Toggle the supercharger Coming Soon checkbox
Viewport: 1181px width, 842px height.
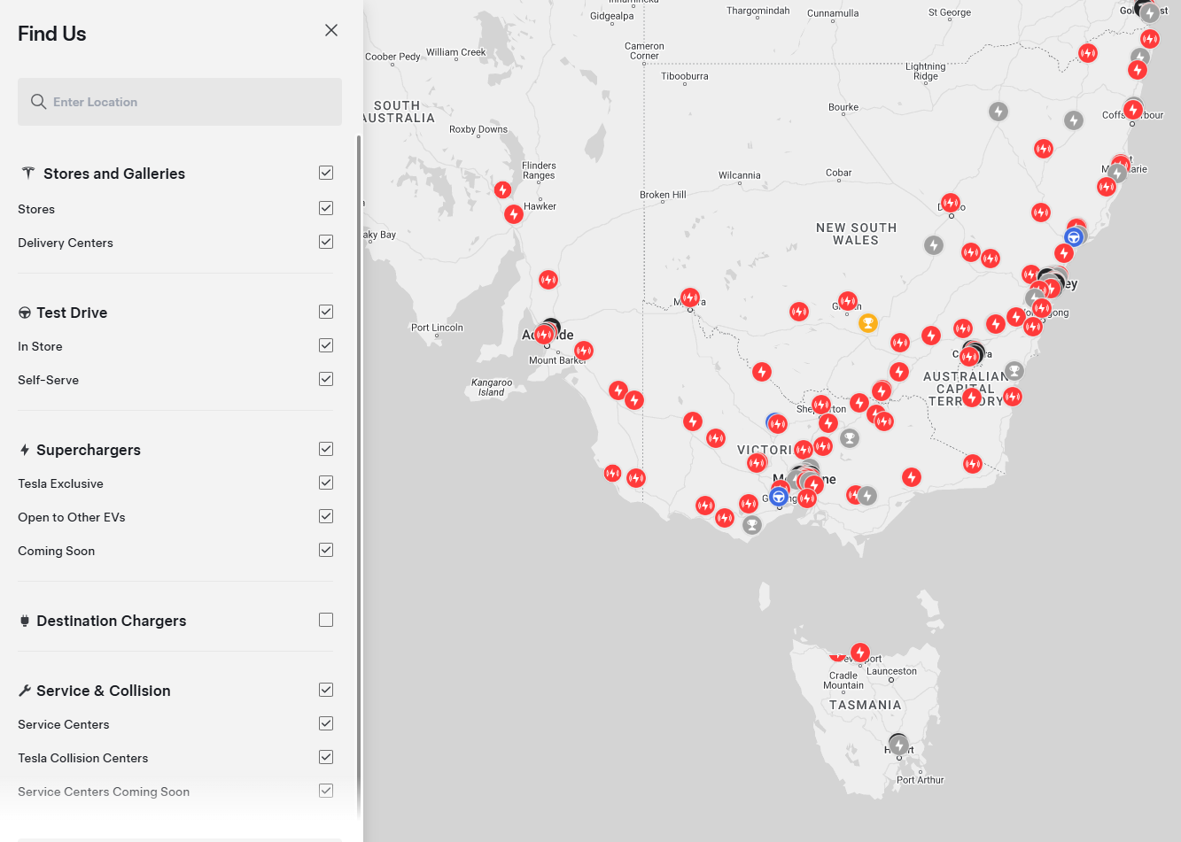326,550
